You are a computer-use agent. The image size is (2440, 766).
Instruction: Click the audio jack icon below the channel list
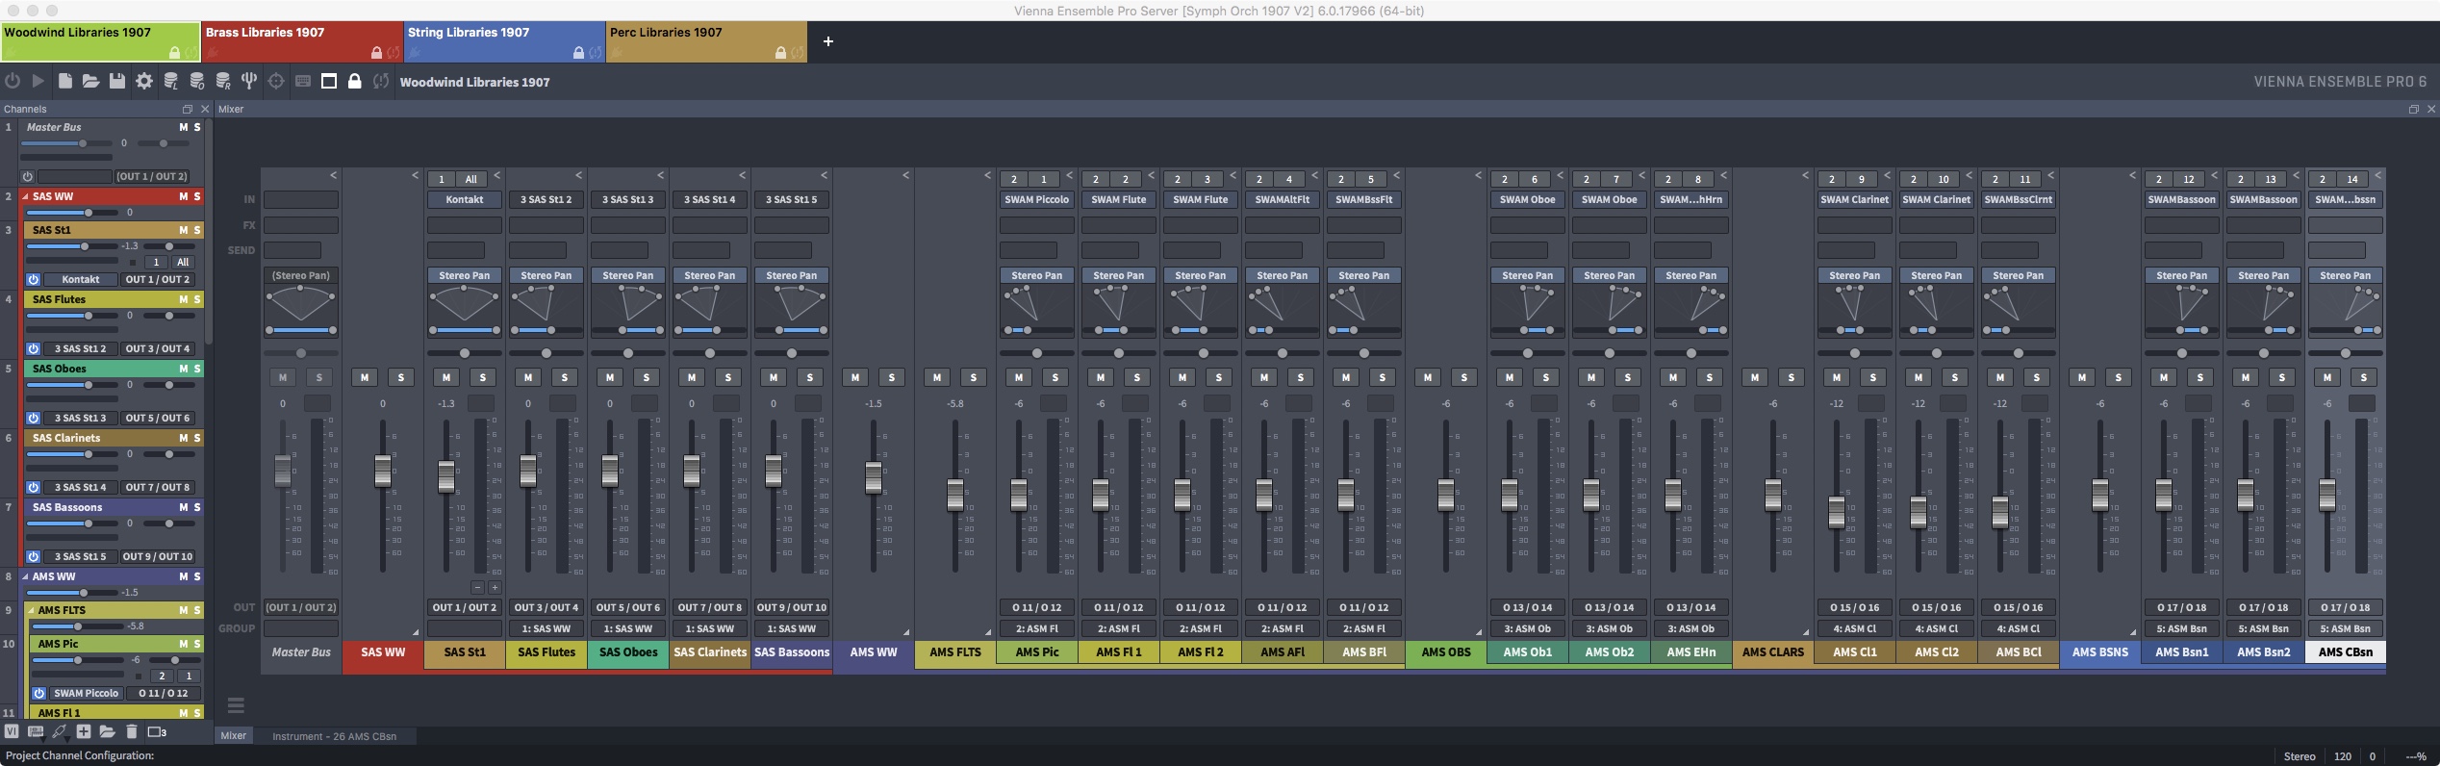60,732
